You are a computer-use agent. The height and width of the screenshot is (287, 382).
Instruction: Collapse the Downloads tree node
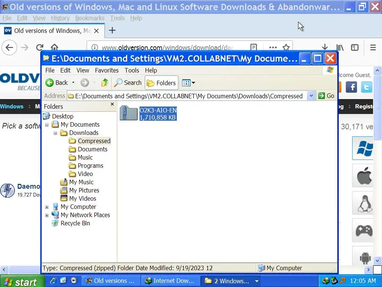point(55,133)
